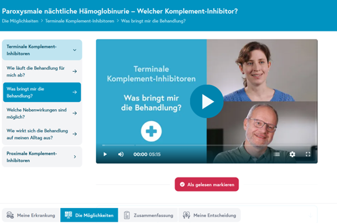Viewport: 337px width, 223px height.
Task: Open the 'Die Möglichkeiten' breadcrumb link
Action: pyautogui.click(x=20, y=21)
